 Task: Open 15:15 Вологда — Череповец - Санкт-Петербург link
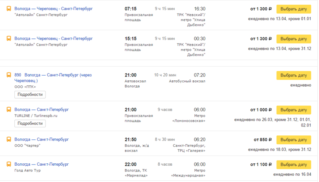(53, 39)
